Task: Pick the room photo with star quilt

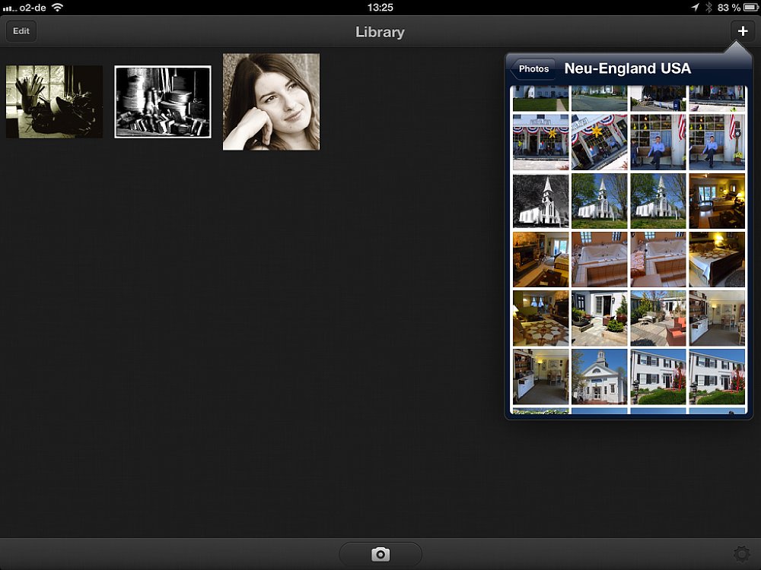Action: 541,318
